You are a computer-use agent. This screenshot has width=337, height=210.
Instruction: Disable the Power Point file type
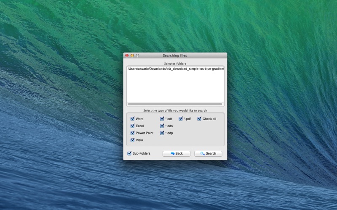[132, 133]
